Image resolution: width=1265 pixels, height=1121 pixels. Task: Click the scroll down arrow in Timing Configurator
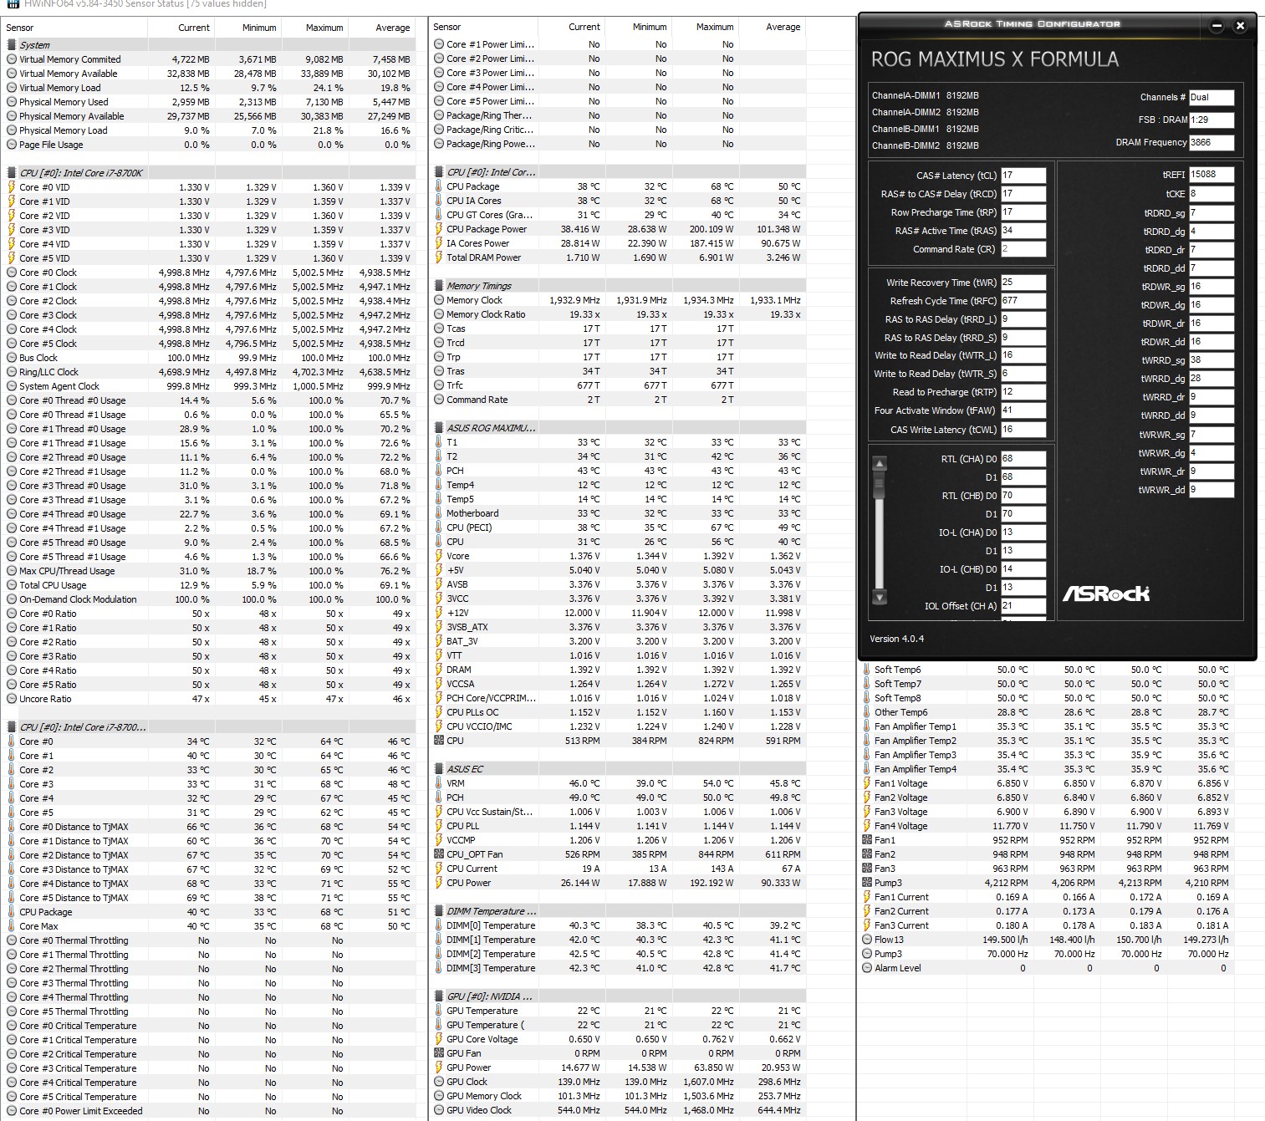pyautogui.click(x=879, y=597)
